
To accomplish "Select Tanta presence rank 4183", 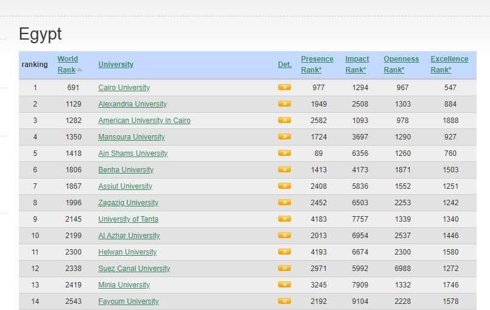I will coord(319,219).
